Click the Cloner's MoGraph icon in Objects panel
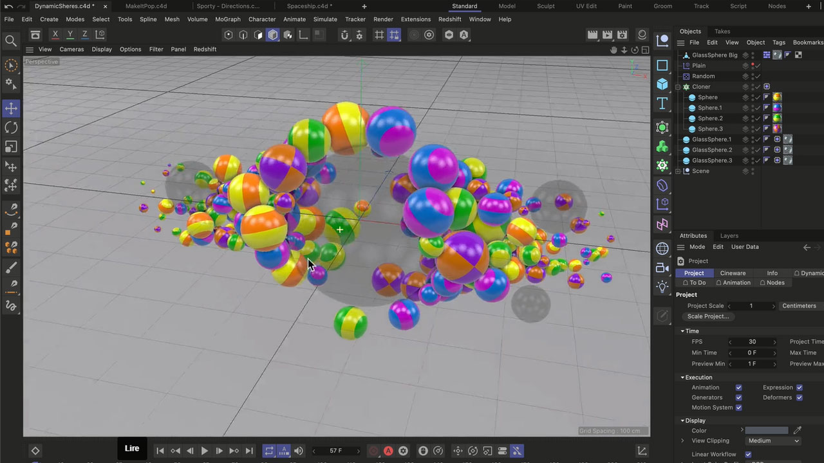This screenshot has height=463, width=824. click(767, 87)
